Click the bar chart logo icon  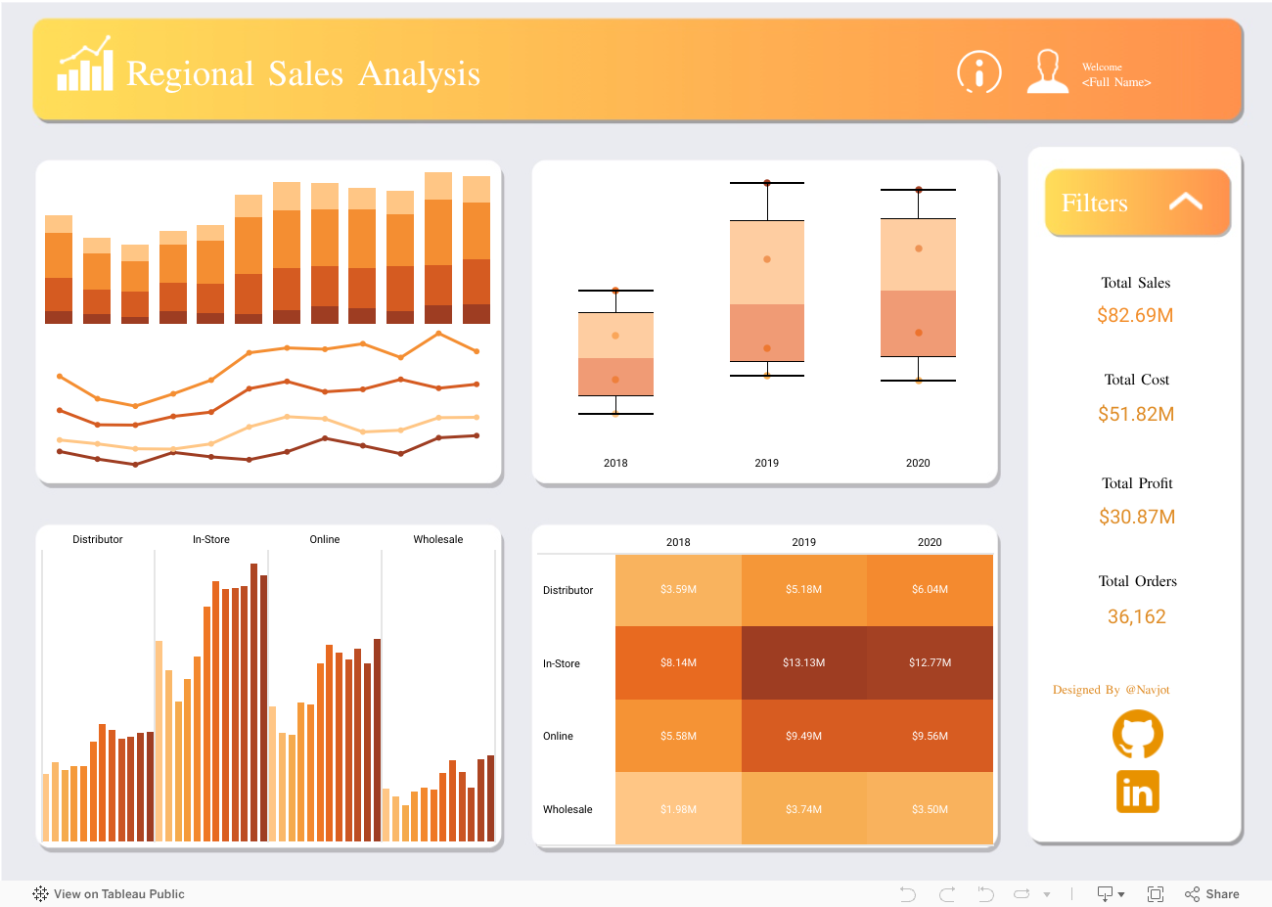[85, 66]
